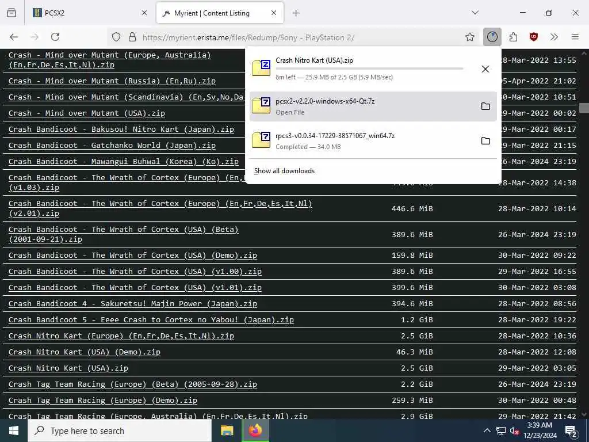Open Crash Mind over Mutant (Europe, Australia) link
The height and width of the screenshot is (442, 589).
(x=110, y=60)
